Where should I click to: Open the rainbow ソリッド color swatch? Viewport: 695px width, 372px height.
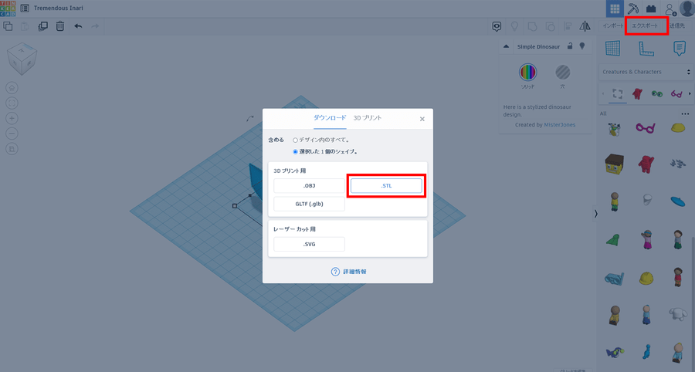[527, 72]
